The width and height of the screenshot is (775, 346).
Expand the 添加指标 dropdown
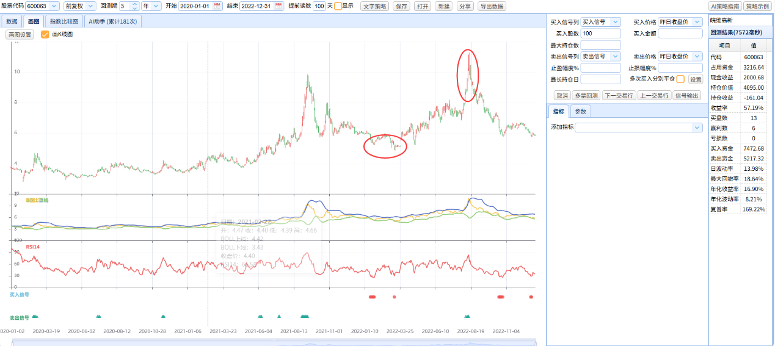tap(639, 128)
